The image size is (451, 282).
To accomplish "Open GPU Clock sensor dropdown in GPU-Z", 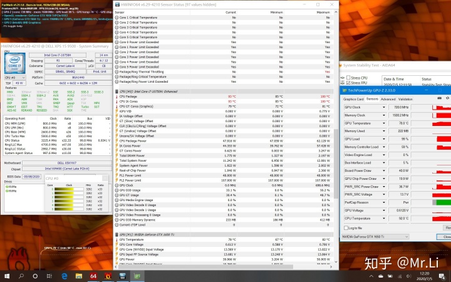I will click(384, 107).
